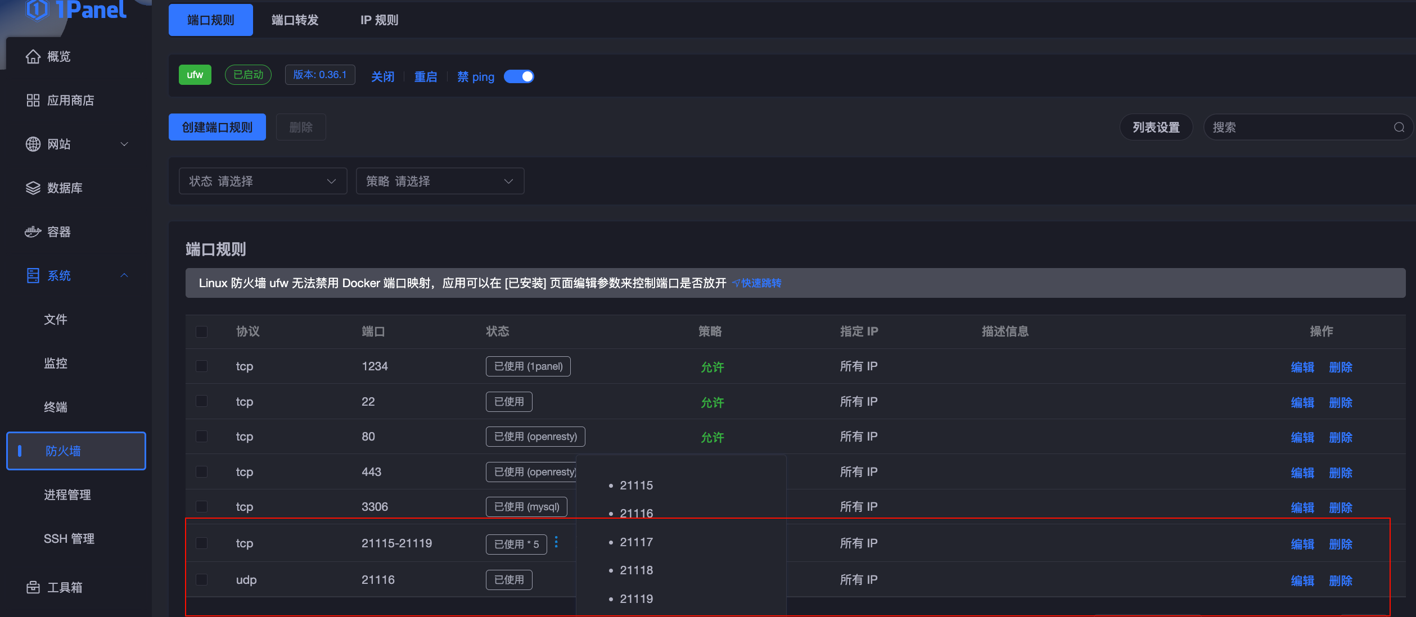Collapse the 系统 sidebar chevron
Viewport: 1416px width, 617px height.
124,276
